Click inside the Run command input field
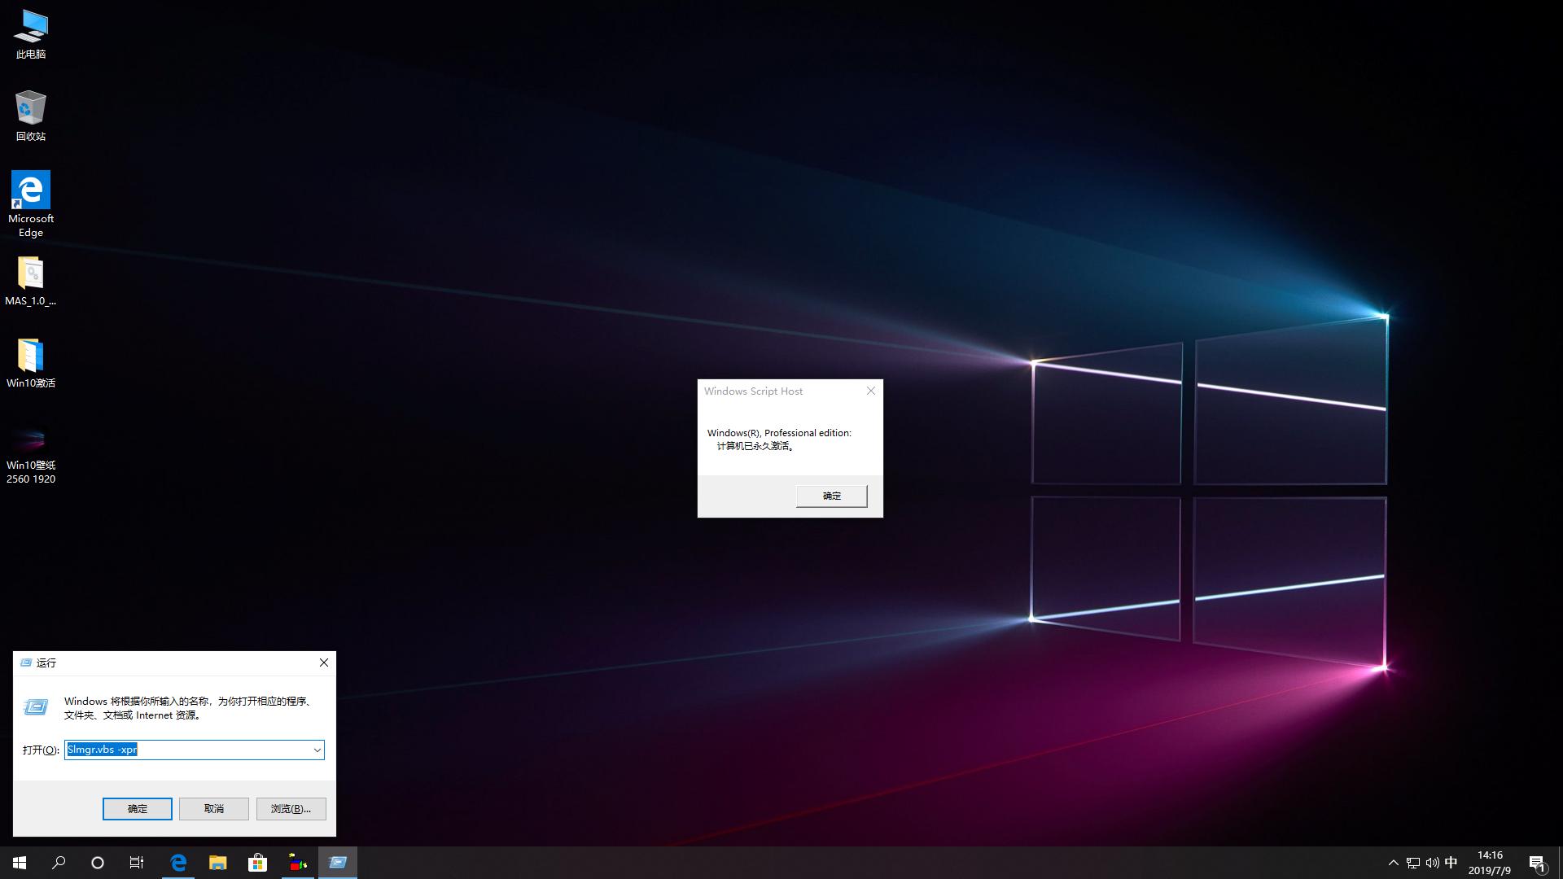 tap(187, 750)
